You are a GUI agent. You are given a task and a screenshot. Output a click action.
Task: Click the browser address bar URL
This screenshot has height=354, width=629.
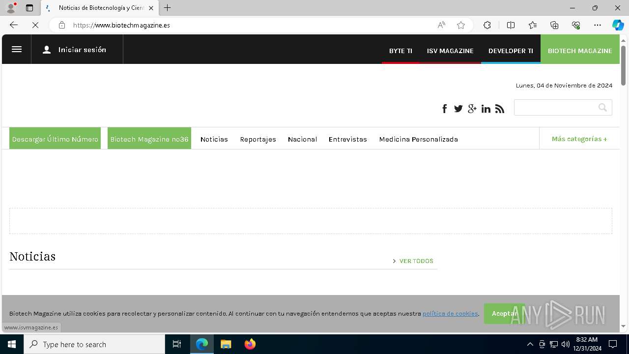pyautogui.click(x=121, y=25)
